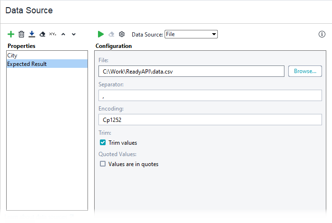Click the Browse button
332x223 pixels.
(305, 71)
